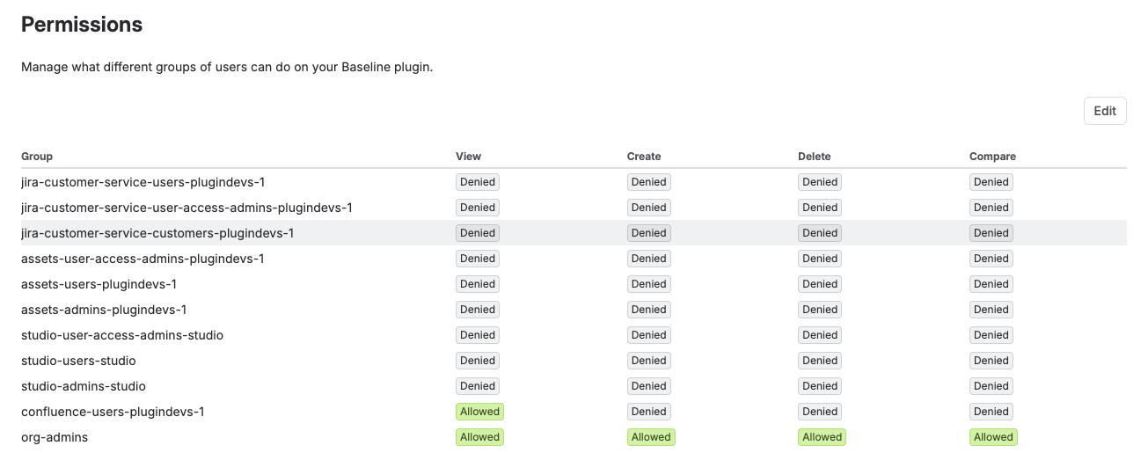Click Create Denied badge for jira-customer-service-customers-plugindevs-1
Screen dimensions: 1148x453
648,233
